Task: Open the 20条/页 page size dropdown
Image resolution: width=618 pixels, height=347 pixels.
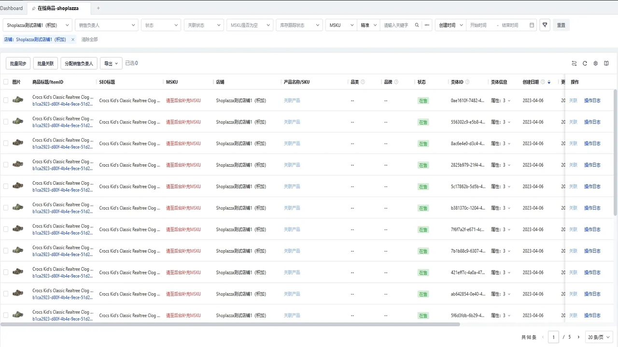Action: 599,337
